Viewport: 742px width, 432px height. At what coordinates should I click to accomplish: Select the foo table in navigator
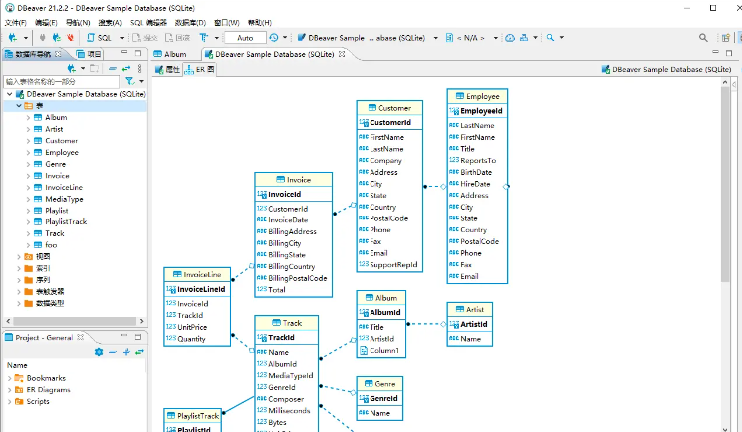point(51,245)
